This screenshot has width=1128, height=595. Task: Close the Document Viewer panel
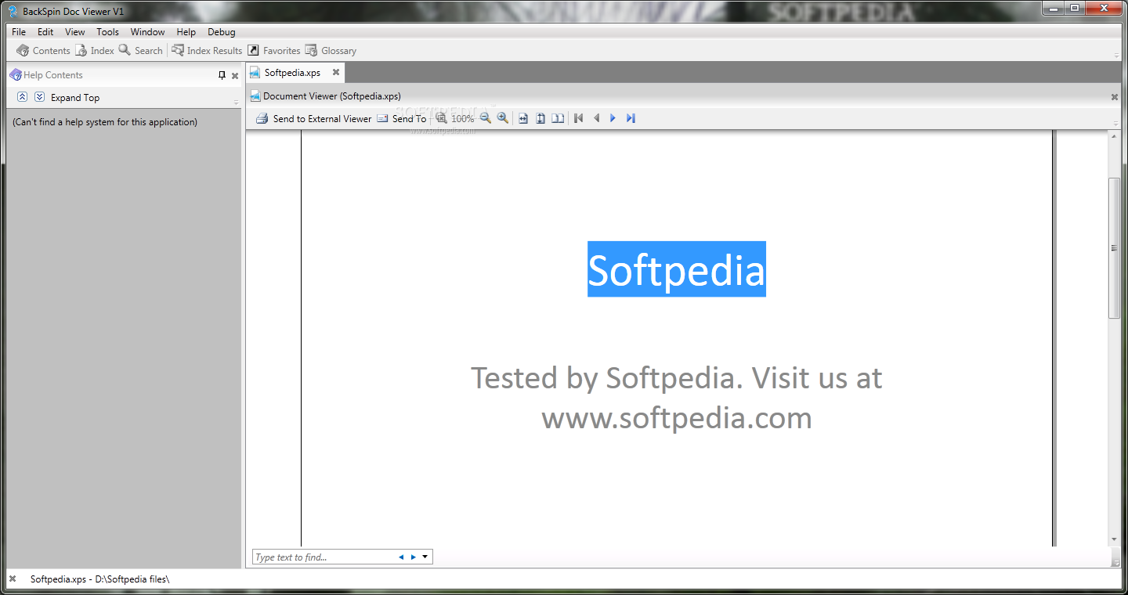click(1114, 97)
